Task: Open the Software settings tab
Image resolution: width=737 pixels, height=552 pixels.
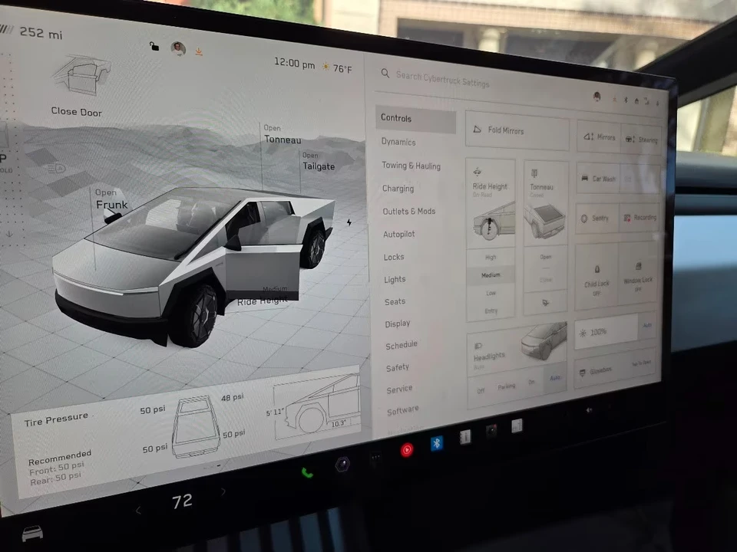Action: point(403,411)
